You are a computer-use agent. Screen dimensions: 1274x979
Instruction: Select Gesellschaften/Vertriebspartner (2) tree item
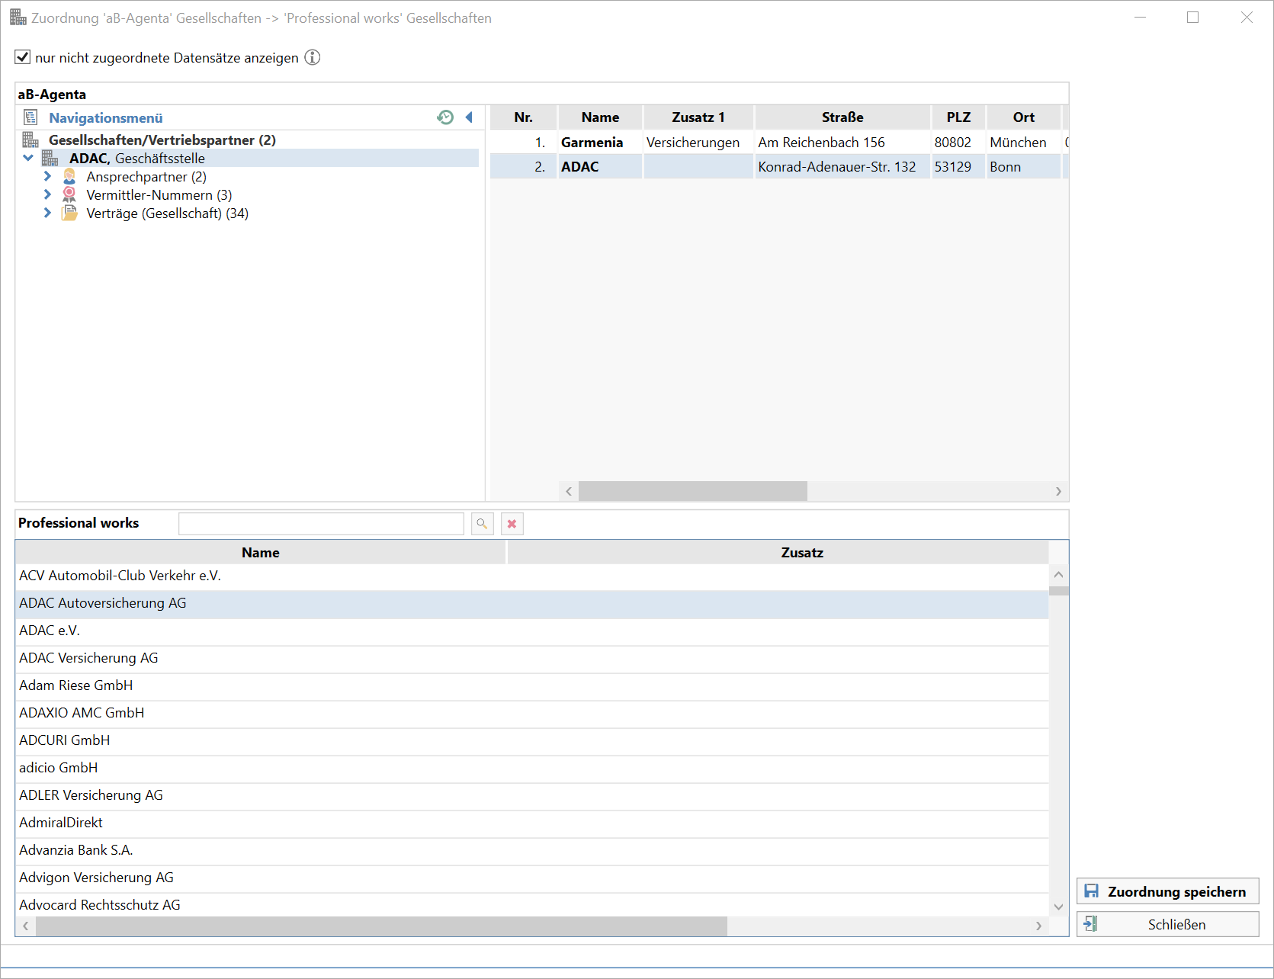click(162, 140)
